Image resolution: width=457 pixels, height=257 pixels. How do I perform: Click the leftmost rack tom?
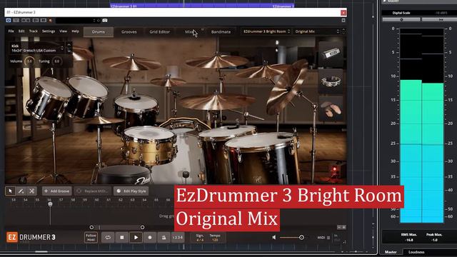49,98
